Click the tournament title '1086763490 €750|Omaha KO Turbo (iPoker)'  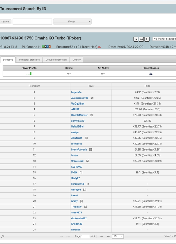click(41, 38)
